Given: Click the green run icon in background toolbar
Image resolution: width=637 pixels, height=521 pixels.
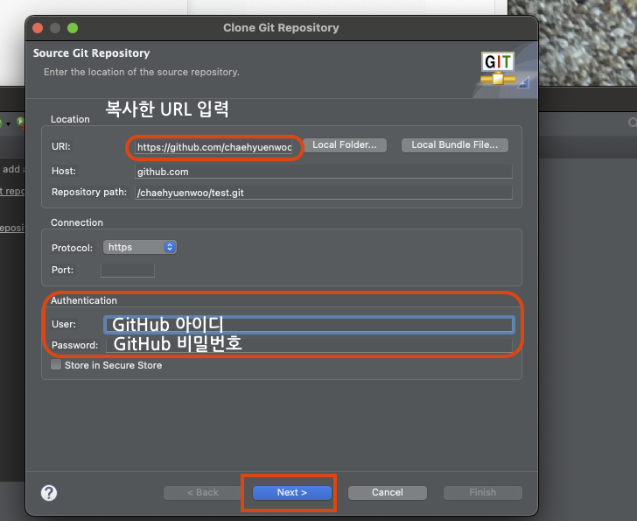Looking at the screenshot, I should pos(20,122).
